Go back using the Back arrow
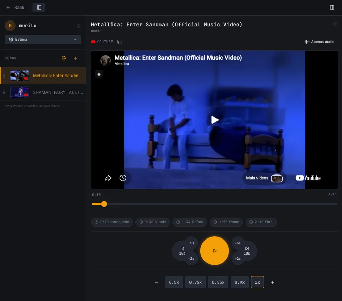 15,8
